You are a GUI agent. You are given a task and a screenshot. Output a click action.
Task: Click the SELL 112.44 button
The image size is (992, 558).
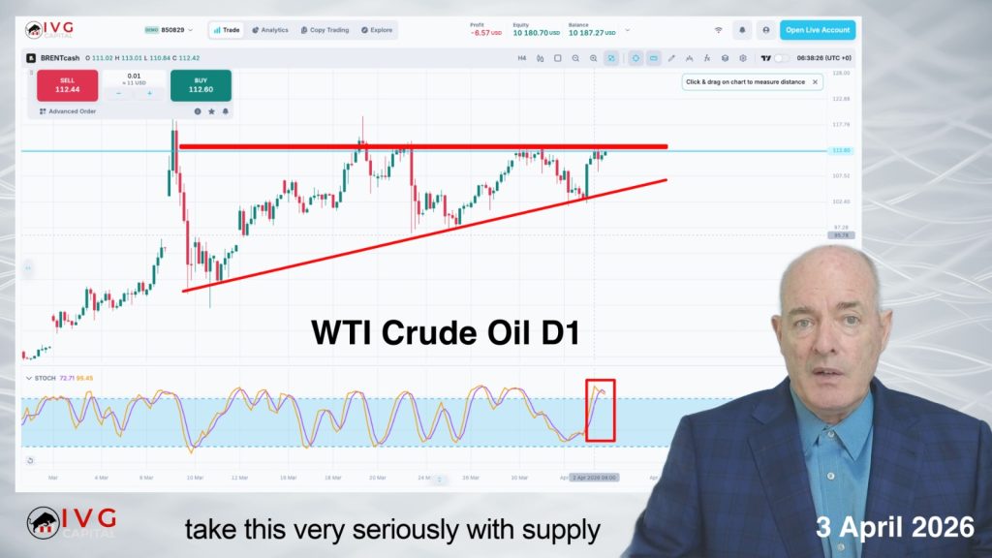point(67,85)
